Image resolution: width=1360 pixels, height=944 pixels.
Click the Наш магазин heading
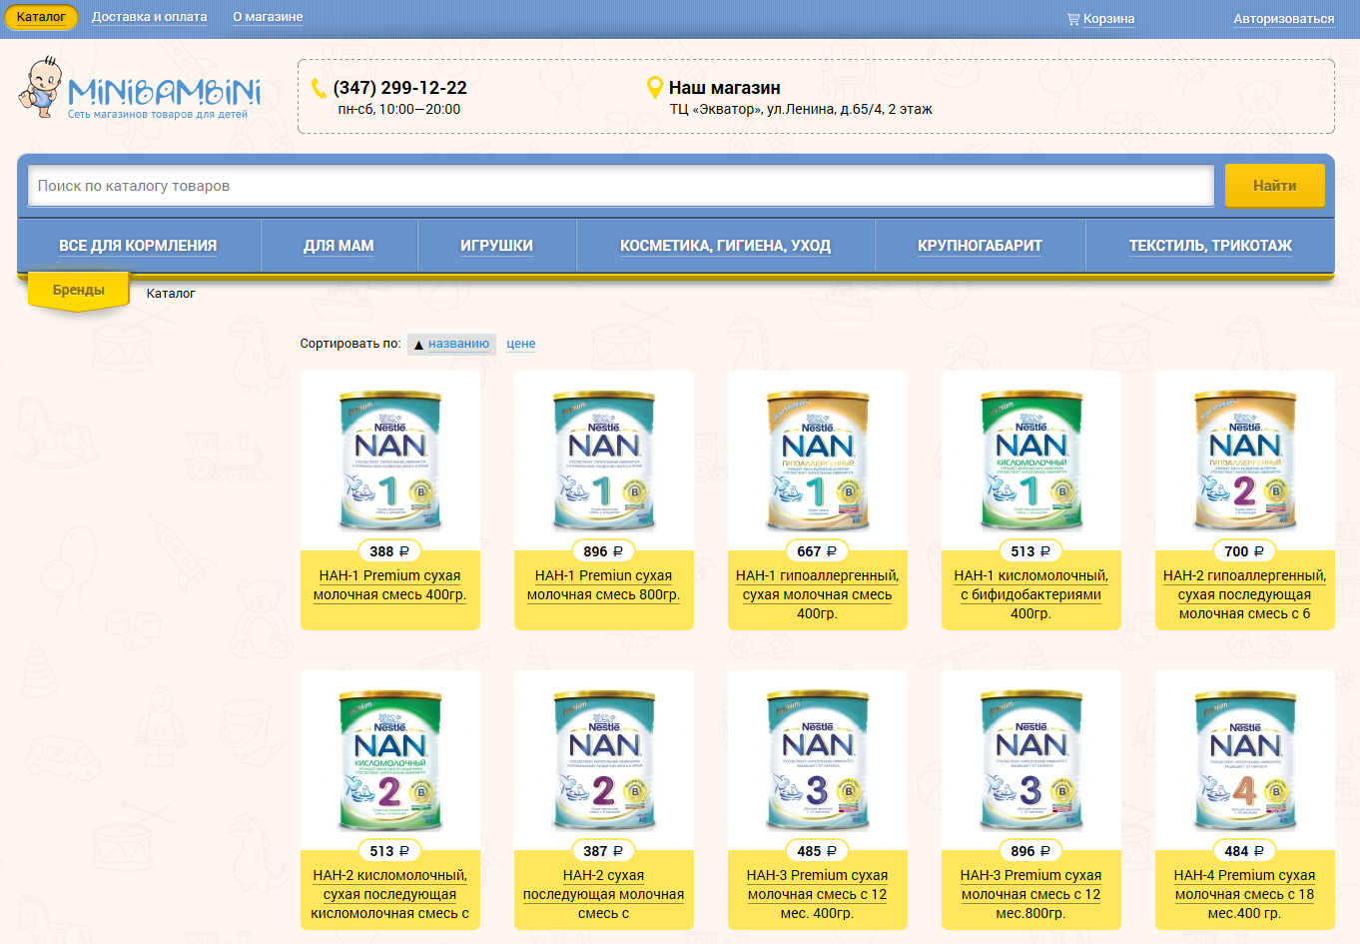click(x=725, y=88)
